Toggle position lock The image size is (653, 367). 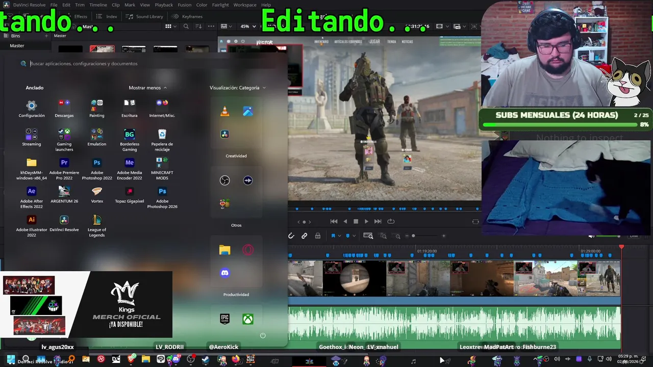(x=318, y=236)
